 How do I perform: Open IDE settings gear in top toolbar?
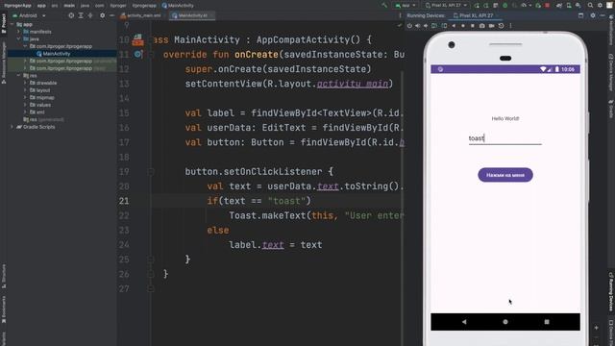point(600,6)
